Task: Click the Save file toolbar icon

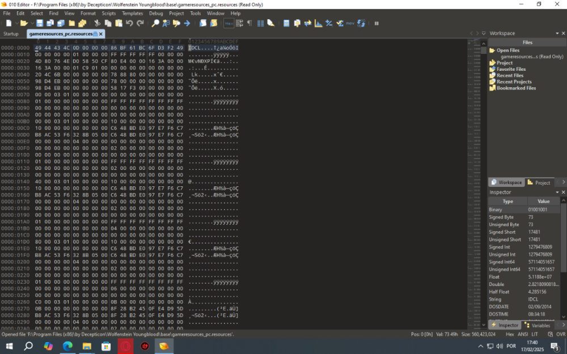Action: point(40,23)
